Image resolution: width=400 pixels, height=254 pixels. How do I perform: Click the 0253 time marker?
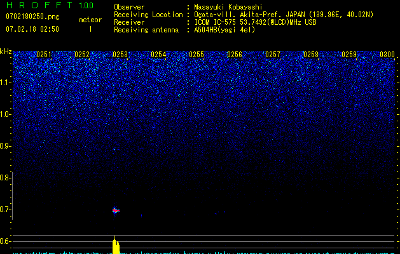tap(120, 55)
